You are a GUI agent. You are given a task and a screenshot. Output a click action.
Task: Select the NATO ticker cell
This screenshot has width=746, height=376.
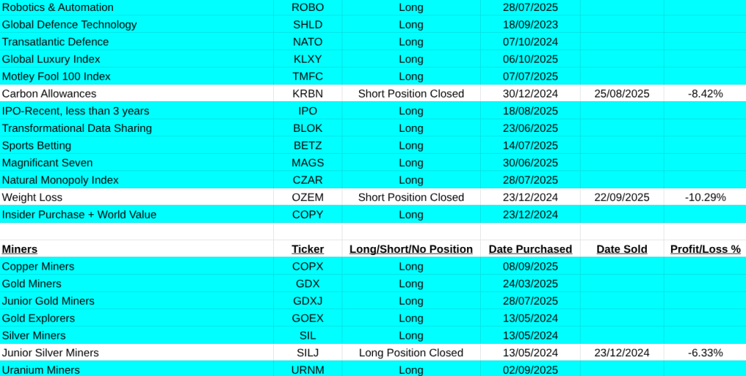pos(307,42)
